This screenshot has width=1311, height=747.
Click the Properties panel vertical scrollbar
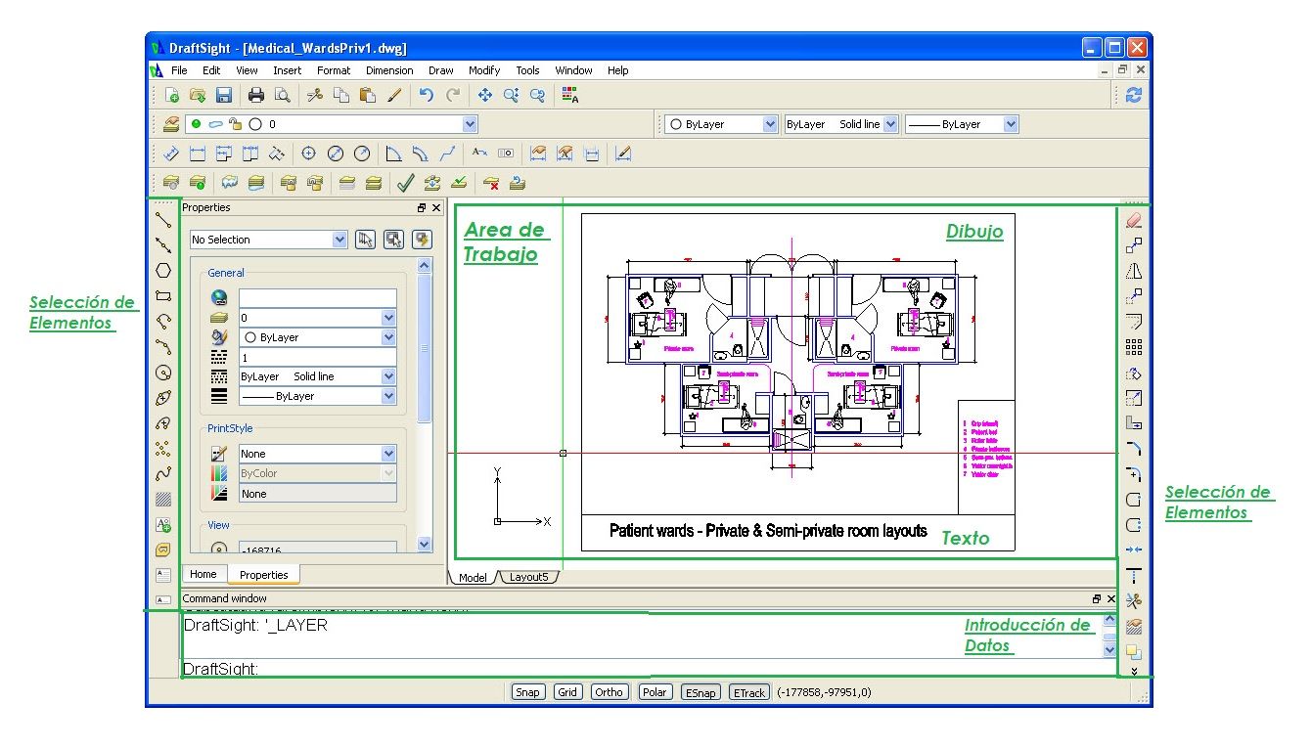click(x=424, y=347)
